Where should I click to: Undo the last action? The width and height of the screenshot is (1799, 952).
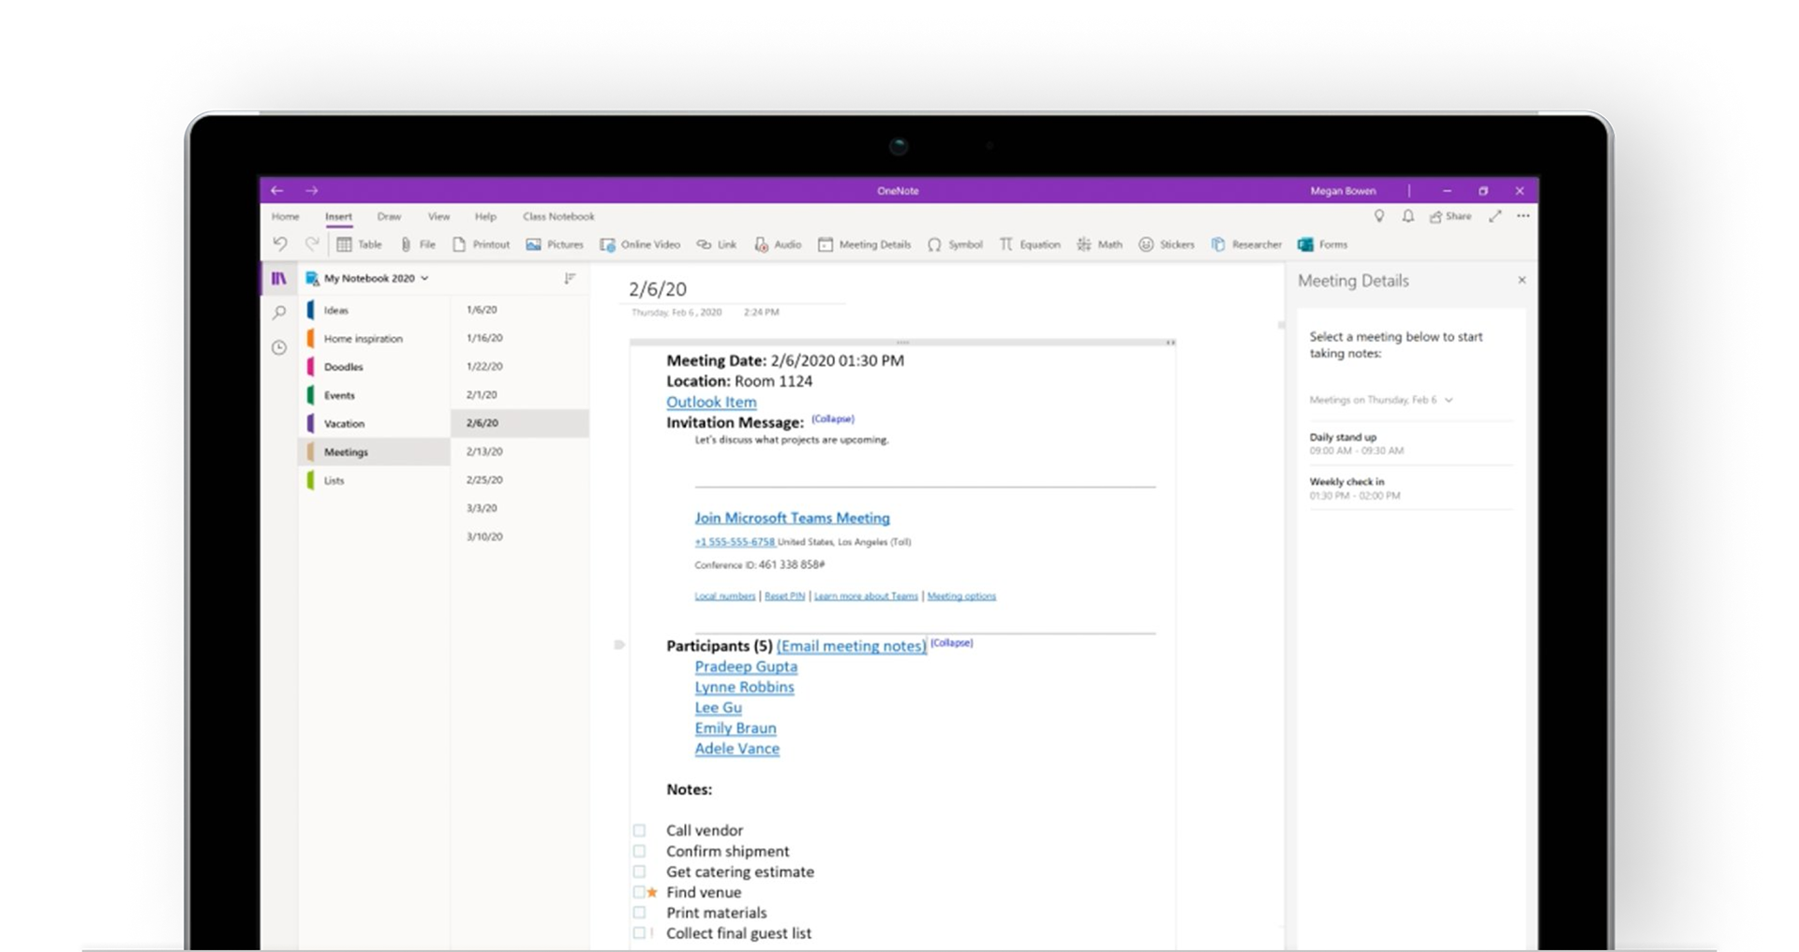(280, 243)
